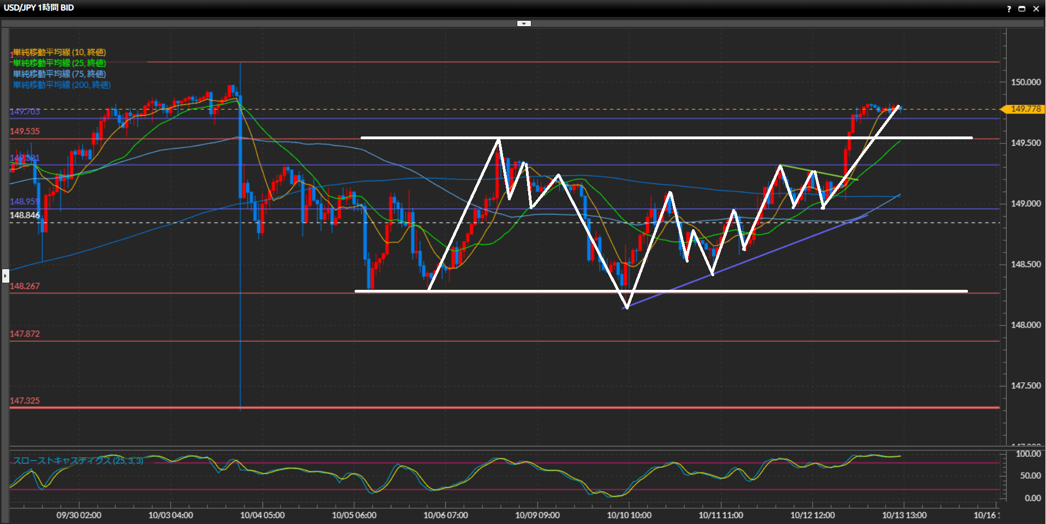This screenshot has width=1046, height=524.
Task: Select the 148.267 support line label
Action: (x=25, y=286)
